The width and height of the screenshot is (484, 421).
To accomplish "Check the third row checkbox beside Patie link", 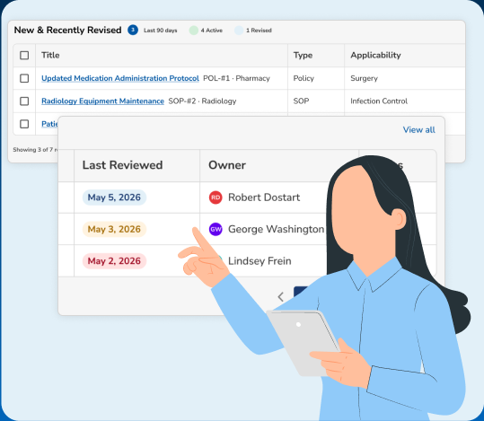I will (x=24, y=124).
